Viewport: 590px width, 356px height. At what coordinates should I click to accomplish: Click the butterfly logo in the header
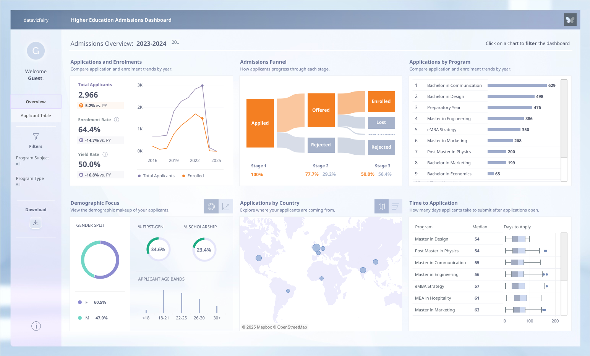(x=570, y=20)
